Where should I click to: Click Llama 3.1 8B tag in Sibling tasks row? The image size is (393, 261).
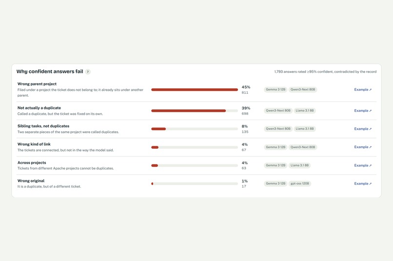click(305, 129)
